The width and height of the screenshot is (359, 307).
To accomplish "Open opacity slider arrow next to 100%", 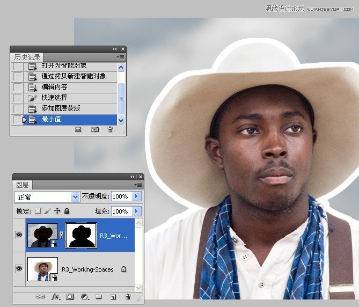I will (137, 196).
